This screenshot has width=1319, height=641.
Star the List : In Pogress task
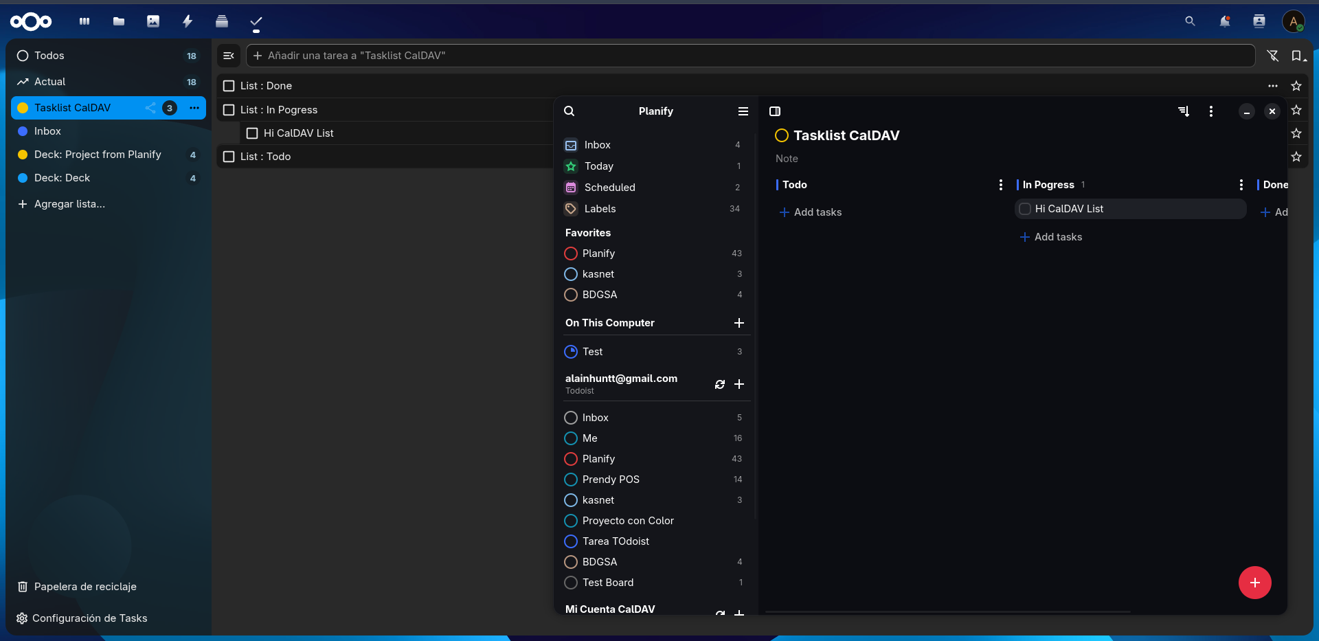[1296, 110]
